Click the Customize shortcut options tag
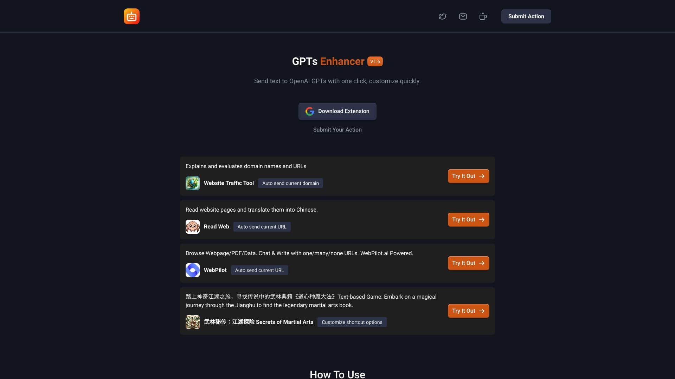This screenshot has height=379, width=675. [352, 322]
